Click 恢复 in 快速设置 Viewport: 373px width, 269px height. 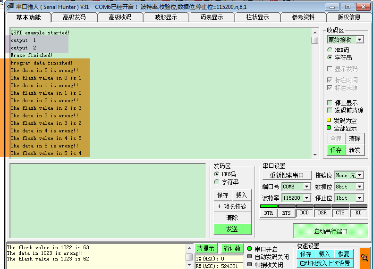[x=344, y=254]
